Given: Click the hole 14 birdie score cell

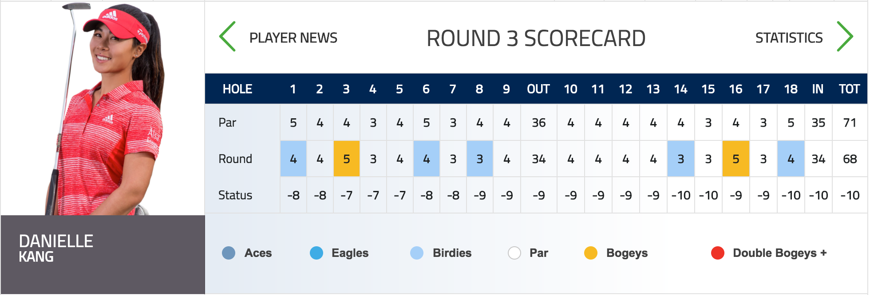Looking at the screenshot, I should pos(681,159).
